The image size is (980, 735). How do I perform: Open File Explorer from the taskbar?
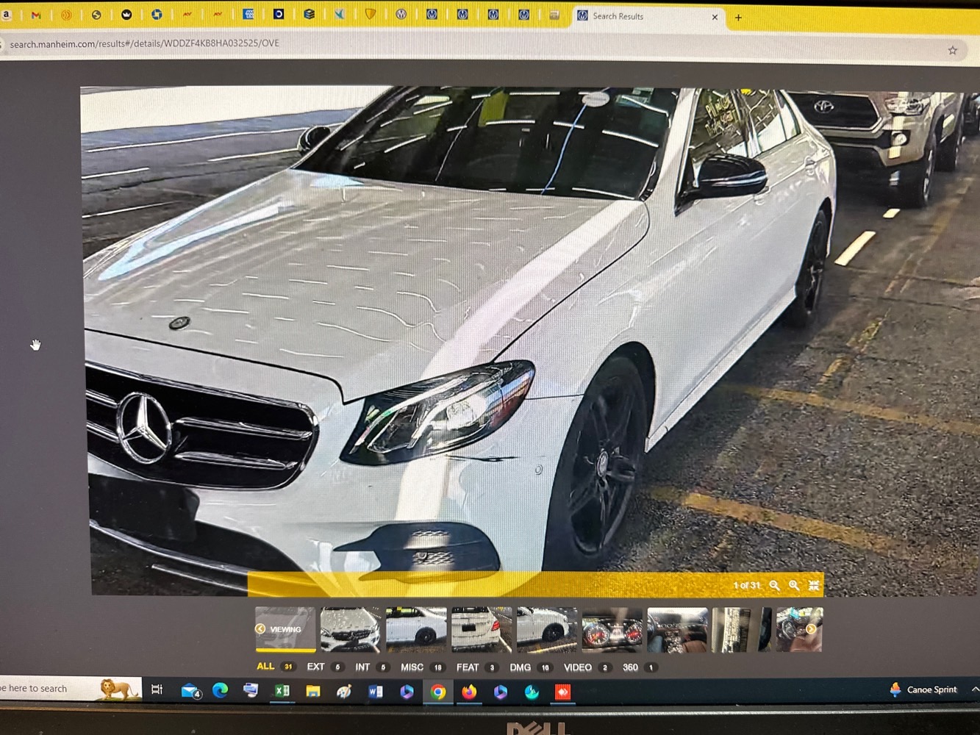pos(313,690)
